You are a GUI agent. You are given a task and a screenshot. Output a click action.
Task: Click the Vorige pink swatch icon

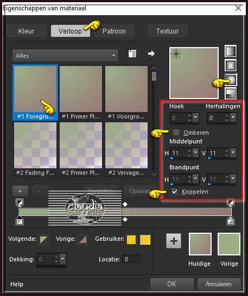coord(82,240)
